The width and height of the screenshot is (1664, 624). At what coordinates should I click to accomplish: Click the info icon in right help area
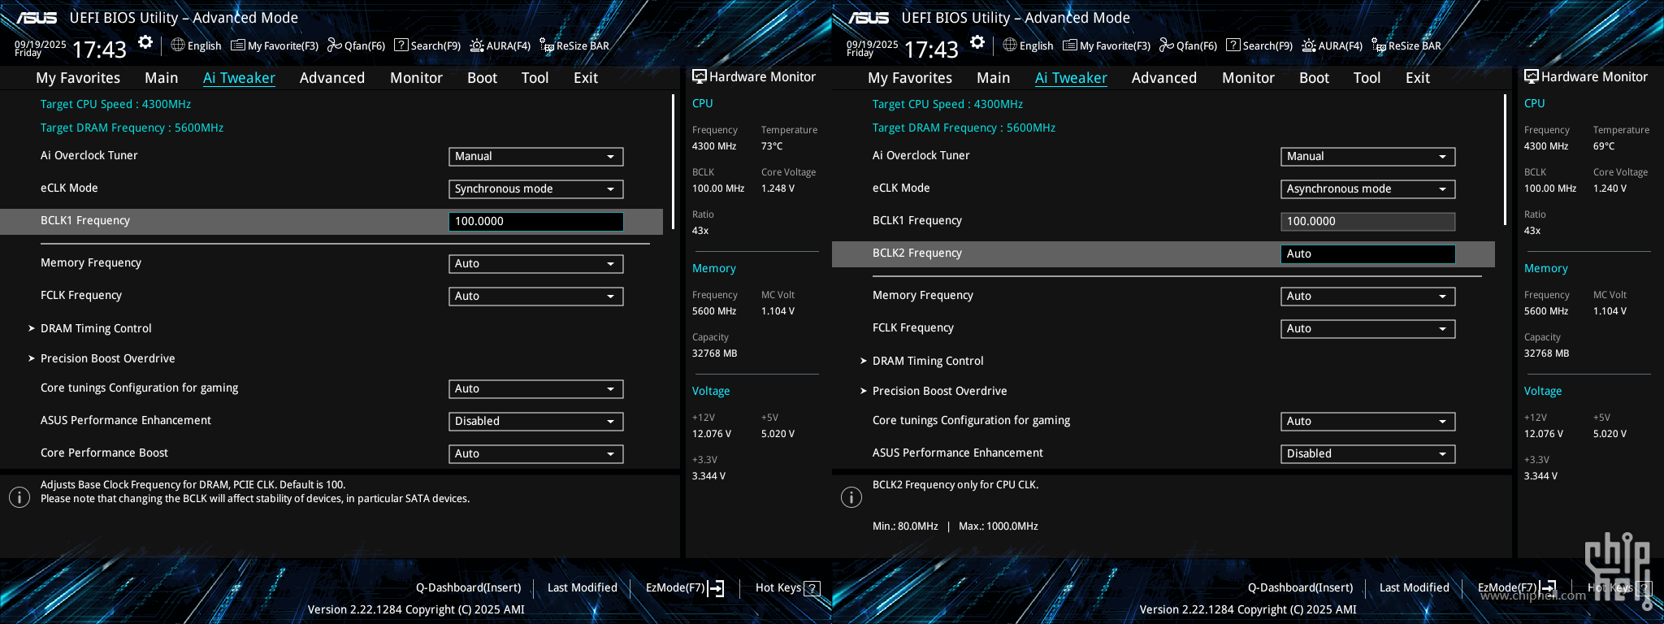(851, 497)
